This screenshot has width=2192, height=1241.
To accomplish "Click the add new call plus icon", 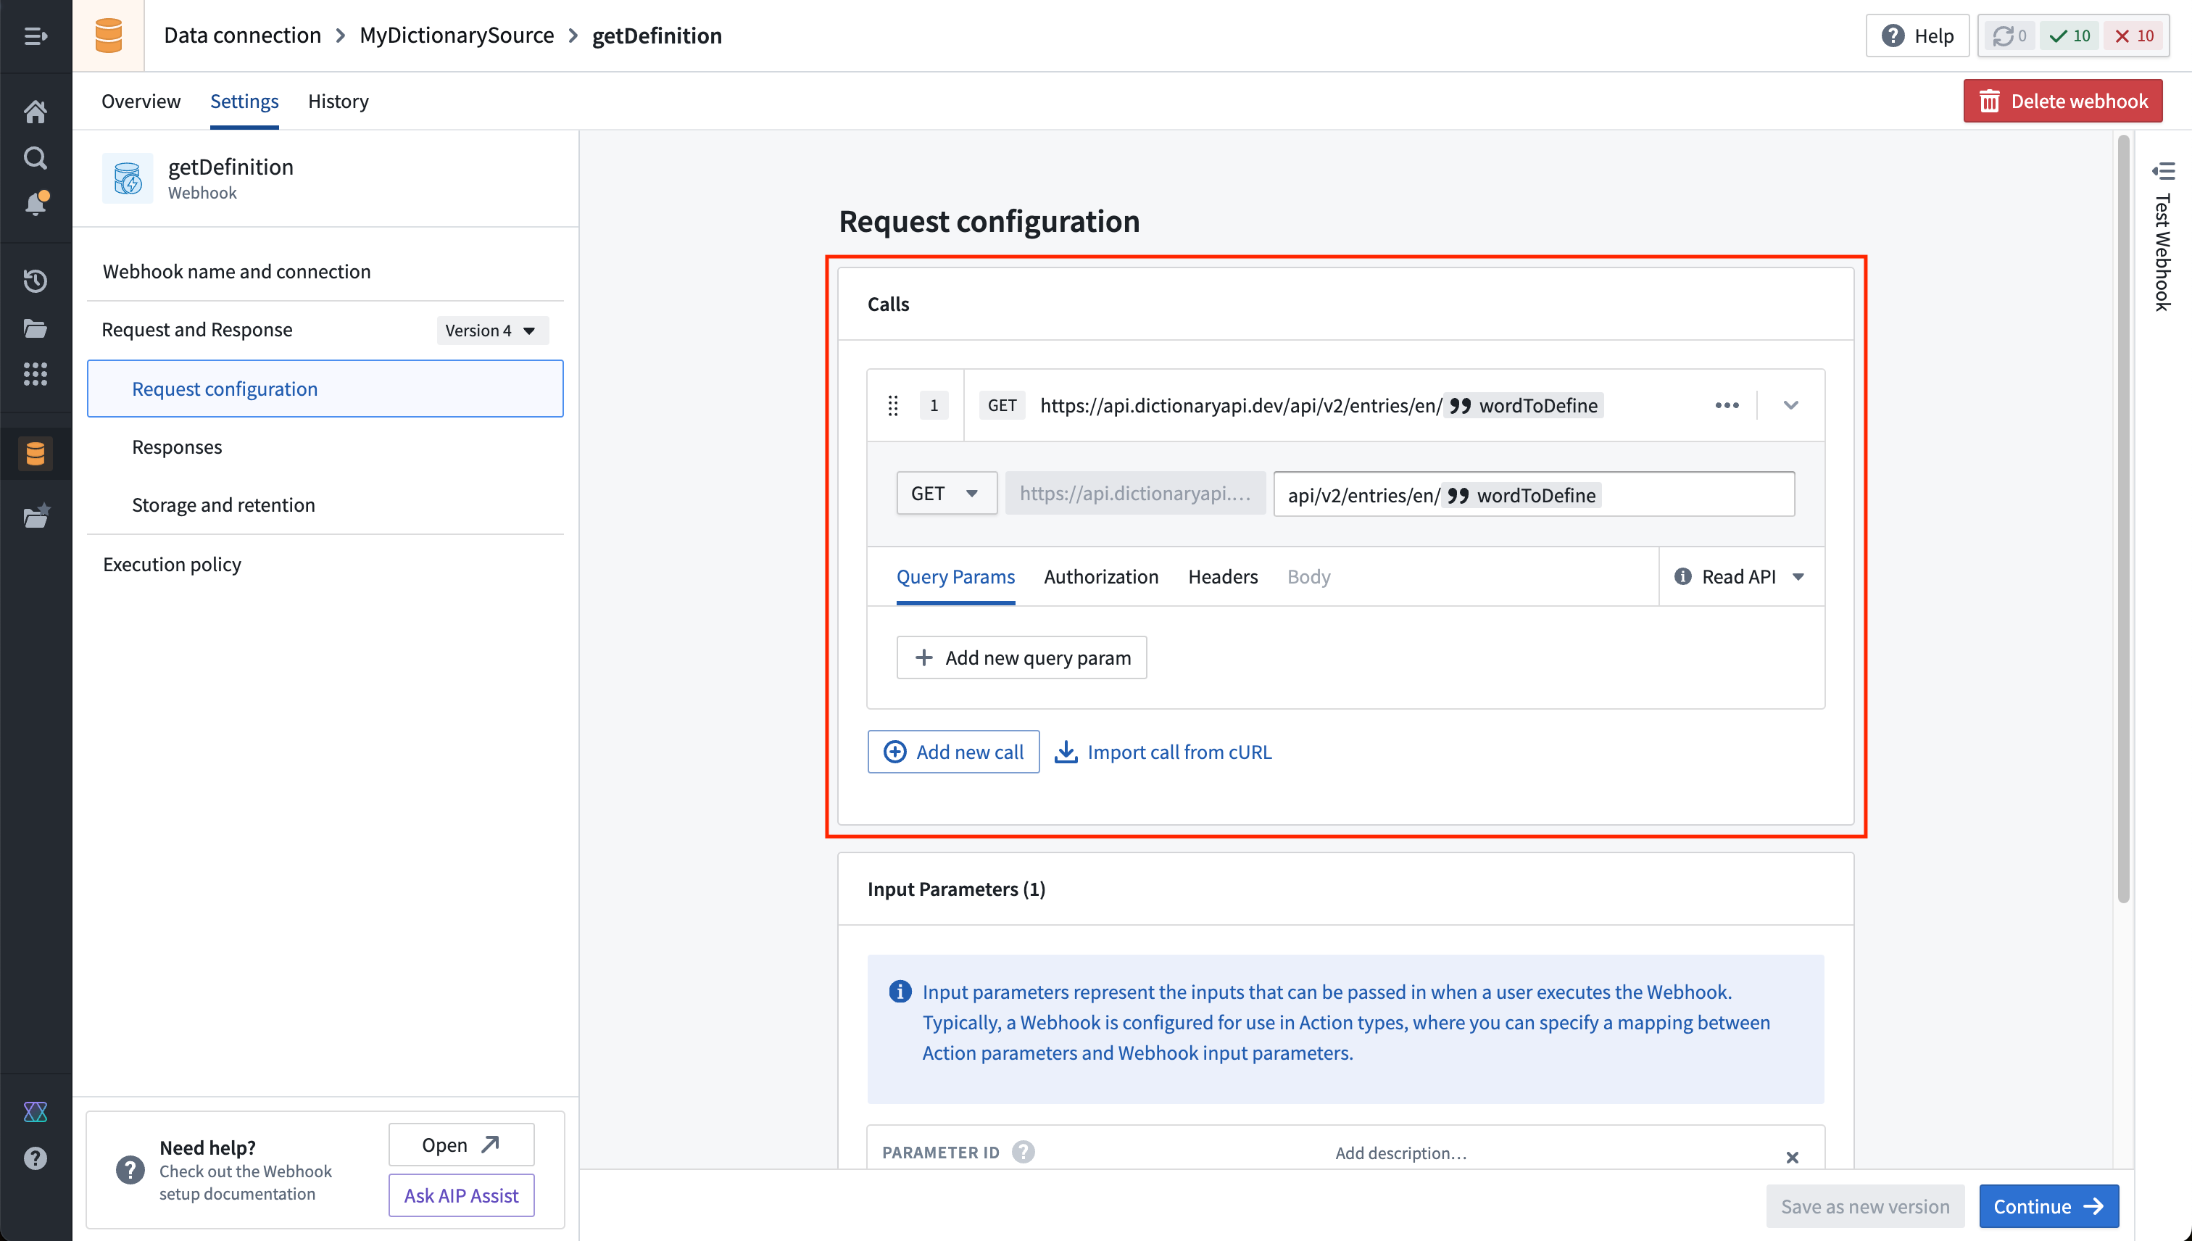I will coord(894,752).
